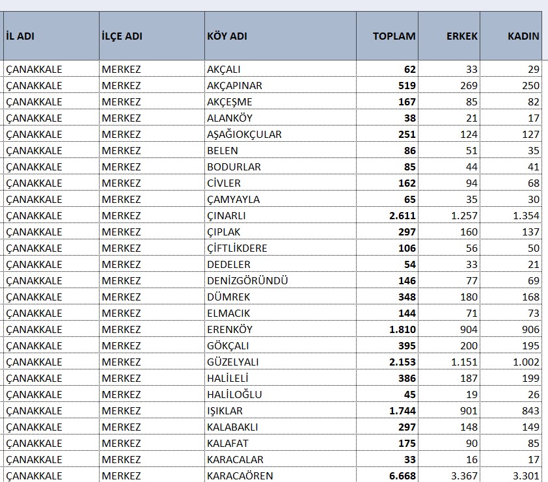Click the AKÇALI total cell showing 62
Screen dimensions: 548x482
409,69
